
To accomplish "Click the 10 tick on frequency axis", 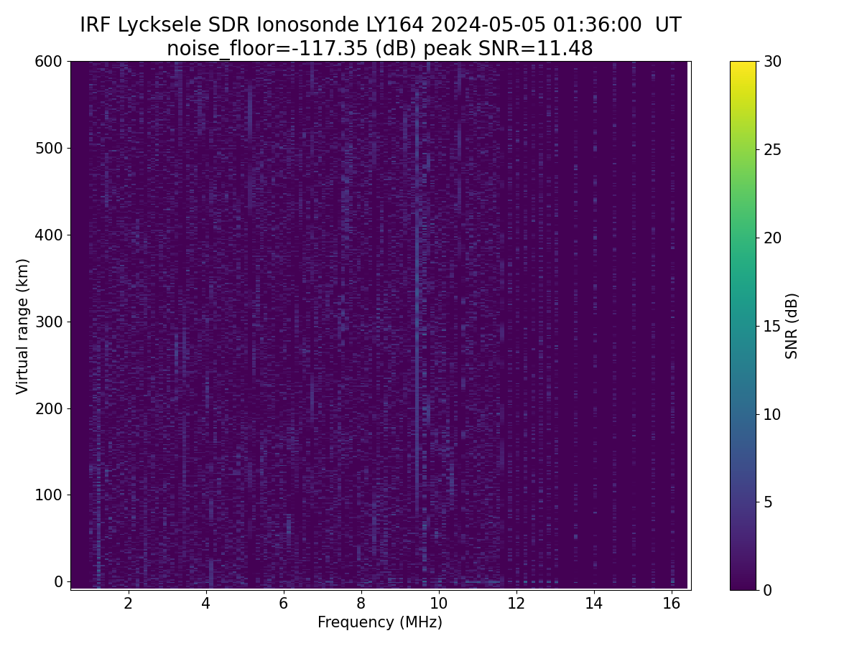I will pos(439,603).
